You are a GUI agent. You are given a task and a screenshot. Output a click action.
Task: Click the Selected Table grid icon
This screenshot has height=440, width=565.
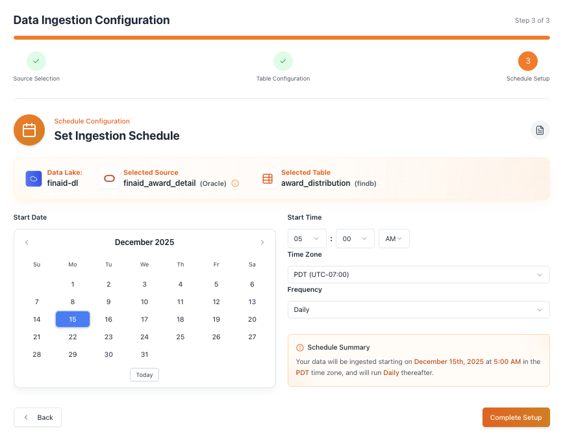tap(267, 179)
